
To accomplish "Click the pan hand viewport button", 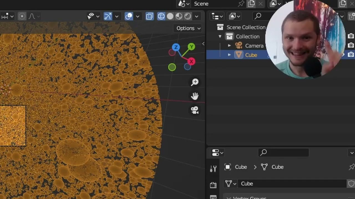I will (x=195, y=96).
